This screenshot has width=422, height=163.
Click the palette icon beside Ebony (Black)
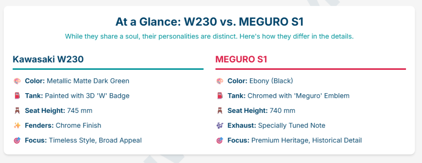[x=220, y=81]
